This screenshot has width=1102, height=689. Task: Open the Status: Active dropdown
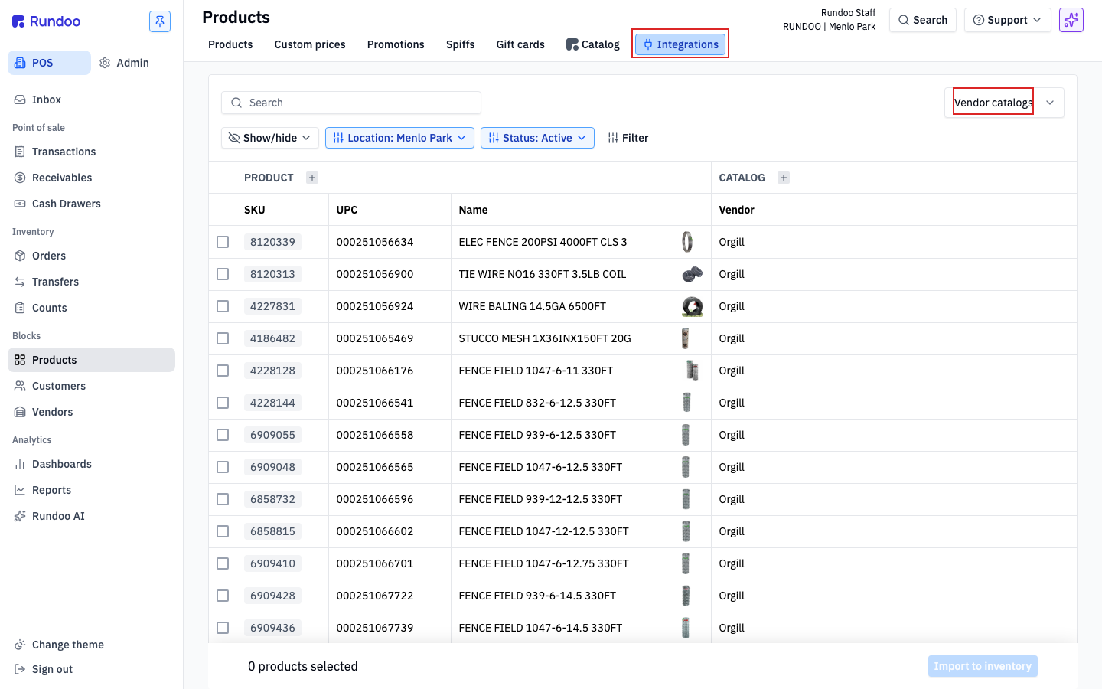pyautogui.click(x=537, y=138)
